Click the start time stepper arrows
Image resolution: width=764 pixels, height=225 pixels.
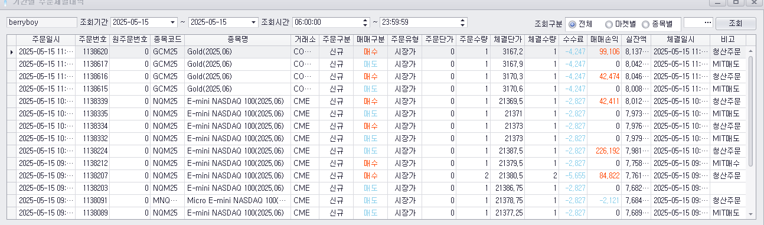click(x=364, y=22)
